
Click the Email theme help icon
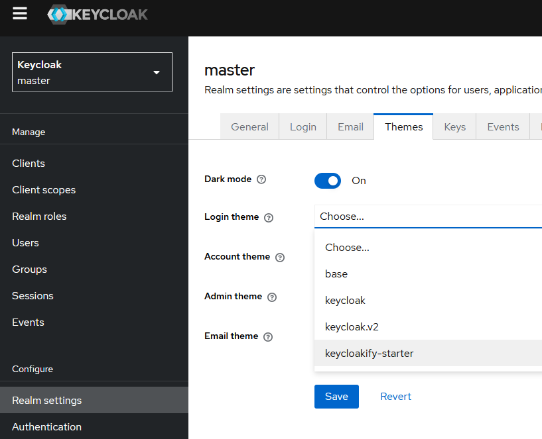(268, 336)
